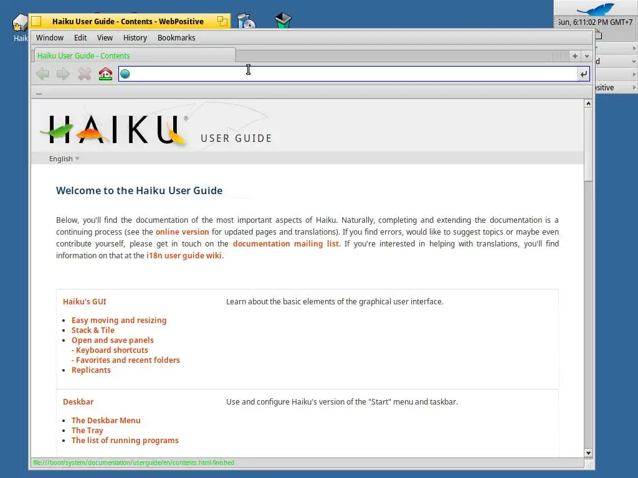
Task: Open the tab list dropdown arrow
Action: (587, 55)
